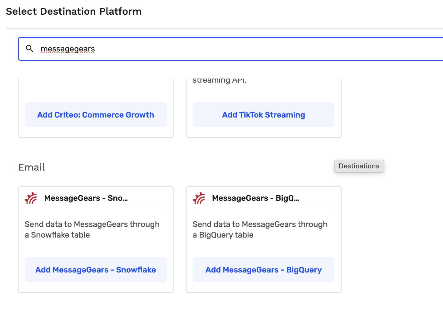
Task: Click Snowflake table description text
Action: pos(92,229)
